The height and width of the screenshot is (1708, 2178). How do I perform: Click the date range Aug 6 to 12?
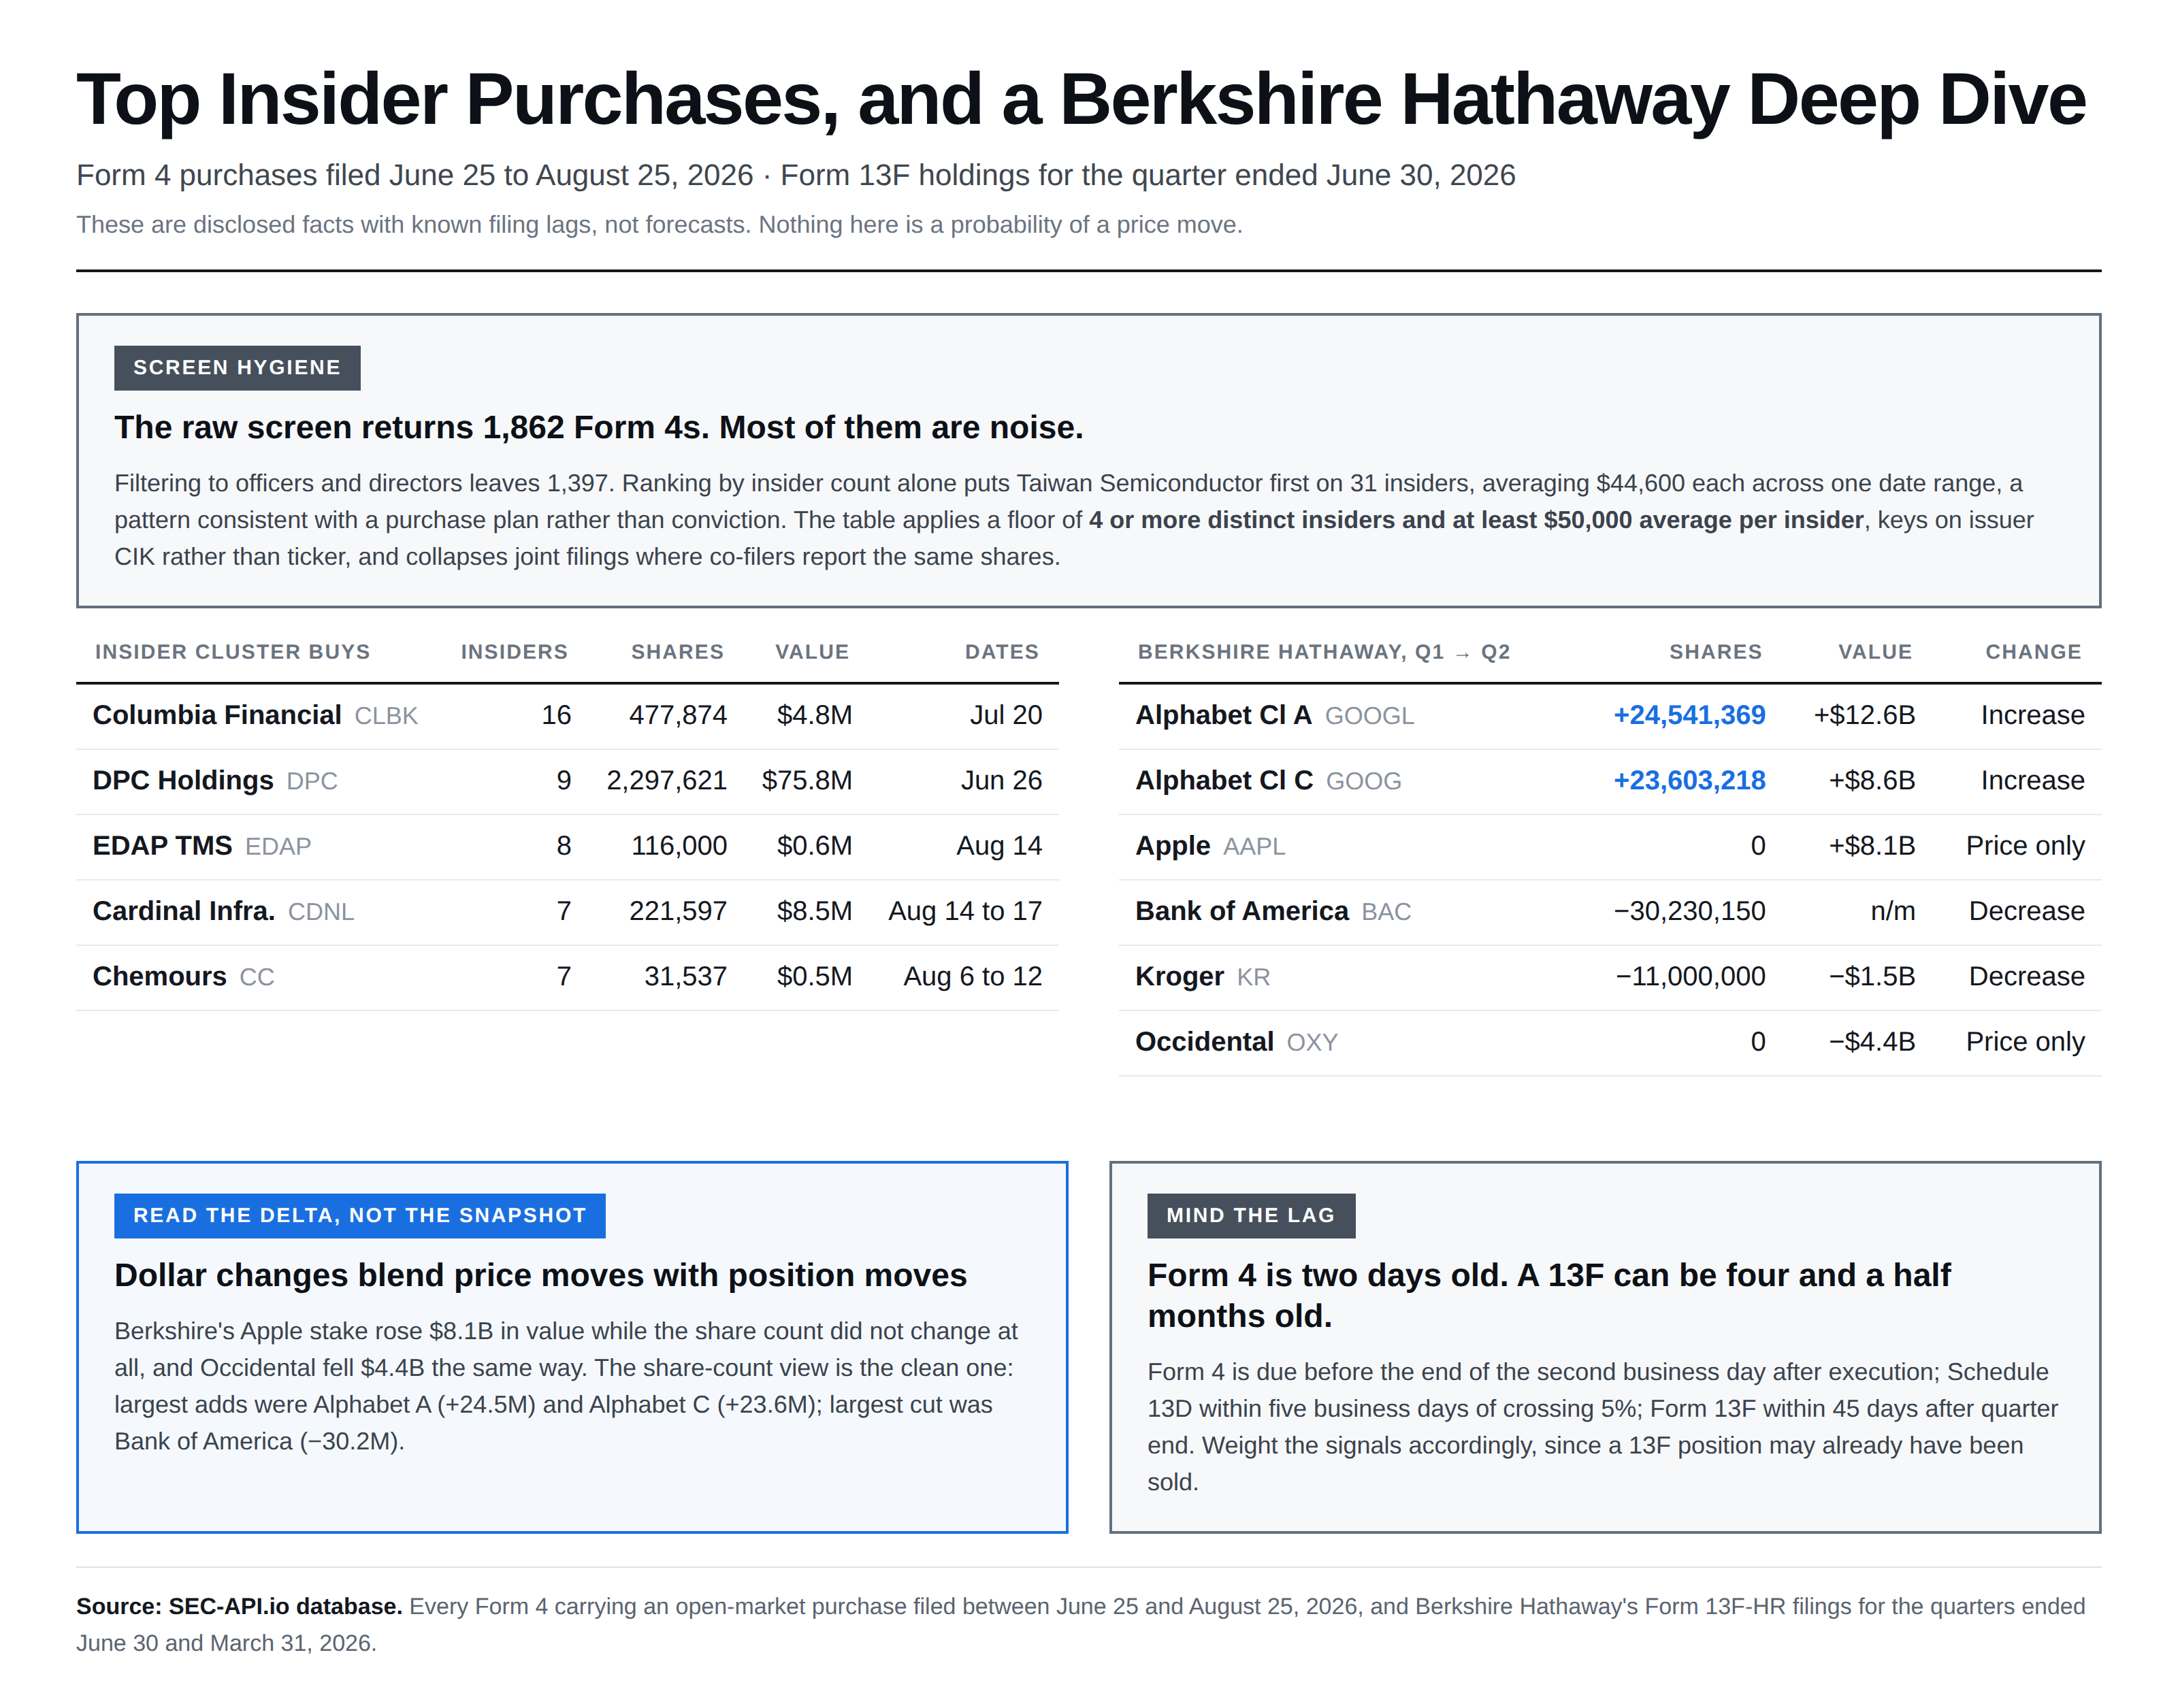(x=973, y=976)
